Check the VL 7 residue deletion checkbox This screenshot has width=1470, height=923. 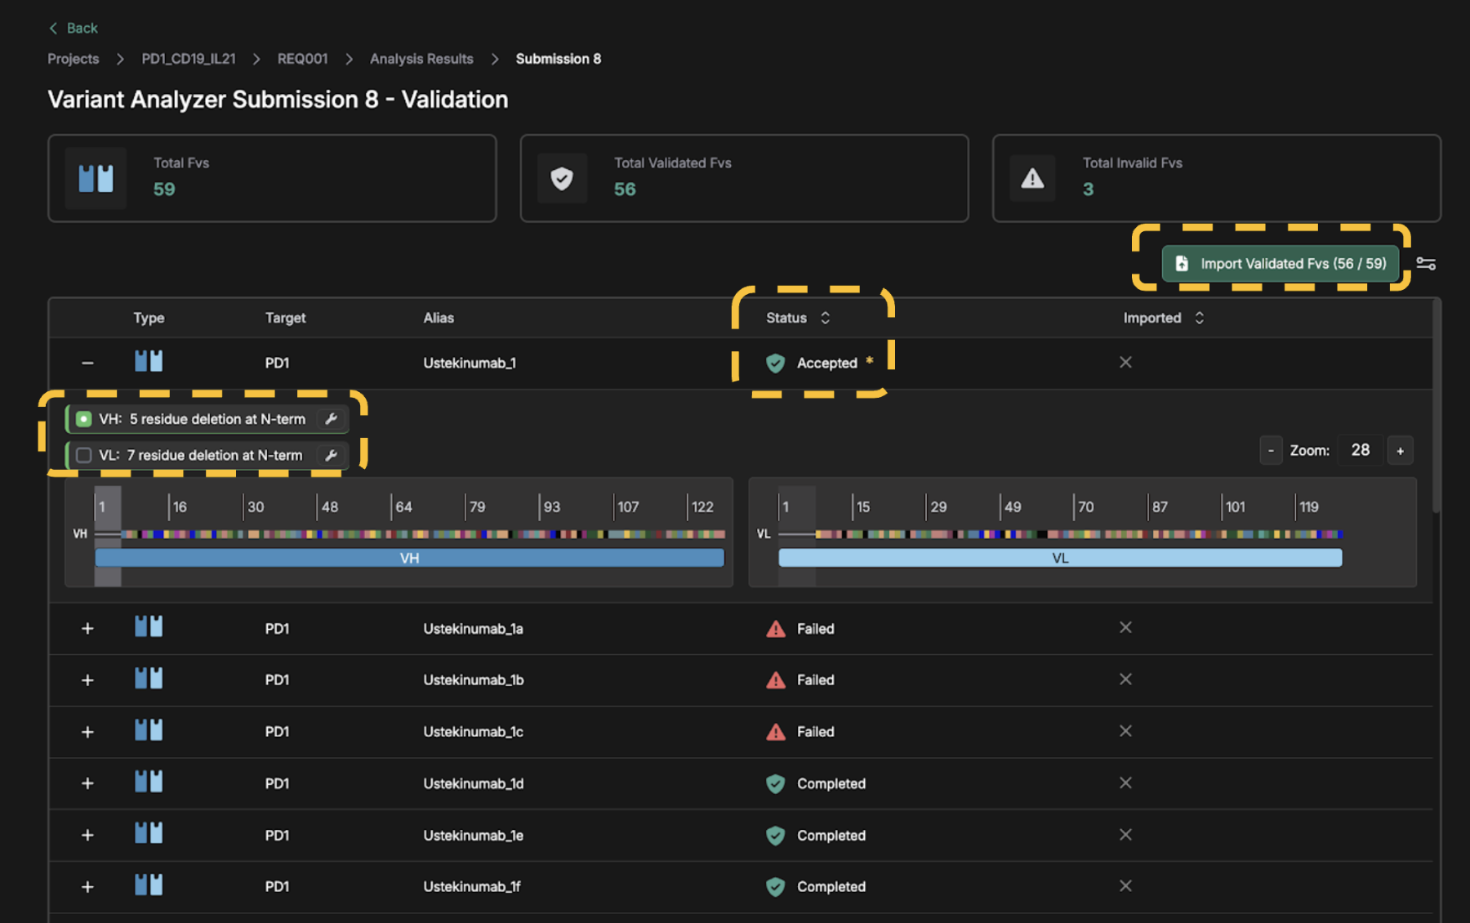click(x=83, y=455)
